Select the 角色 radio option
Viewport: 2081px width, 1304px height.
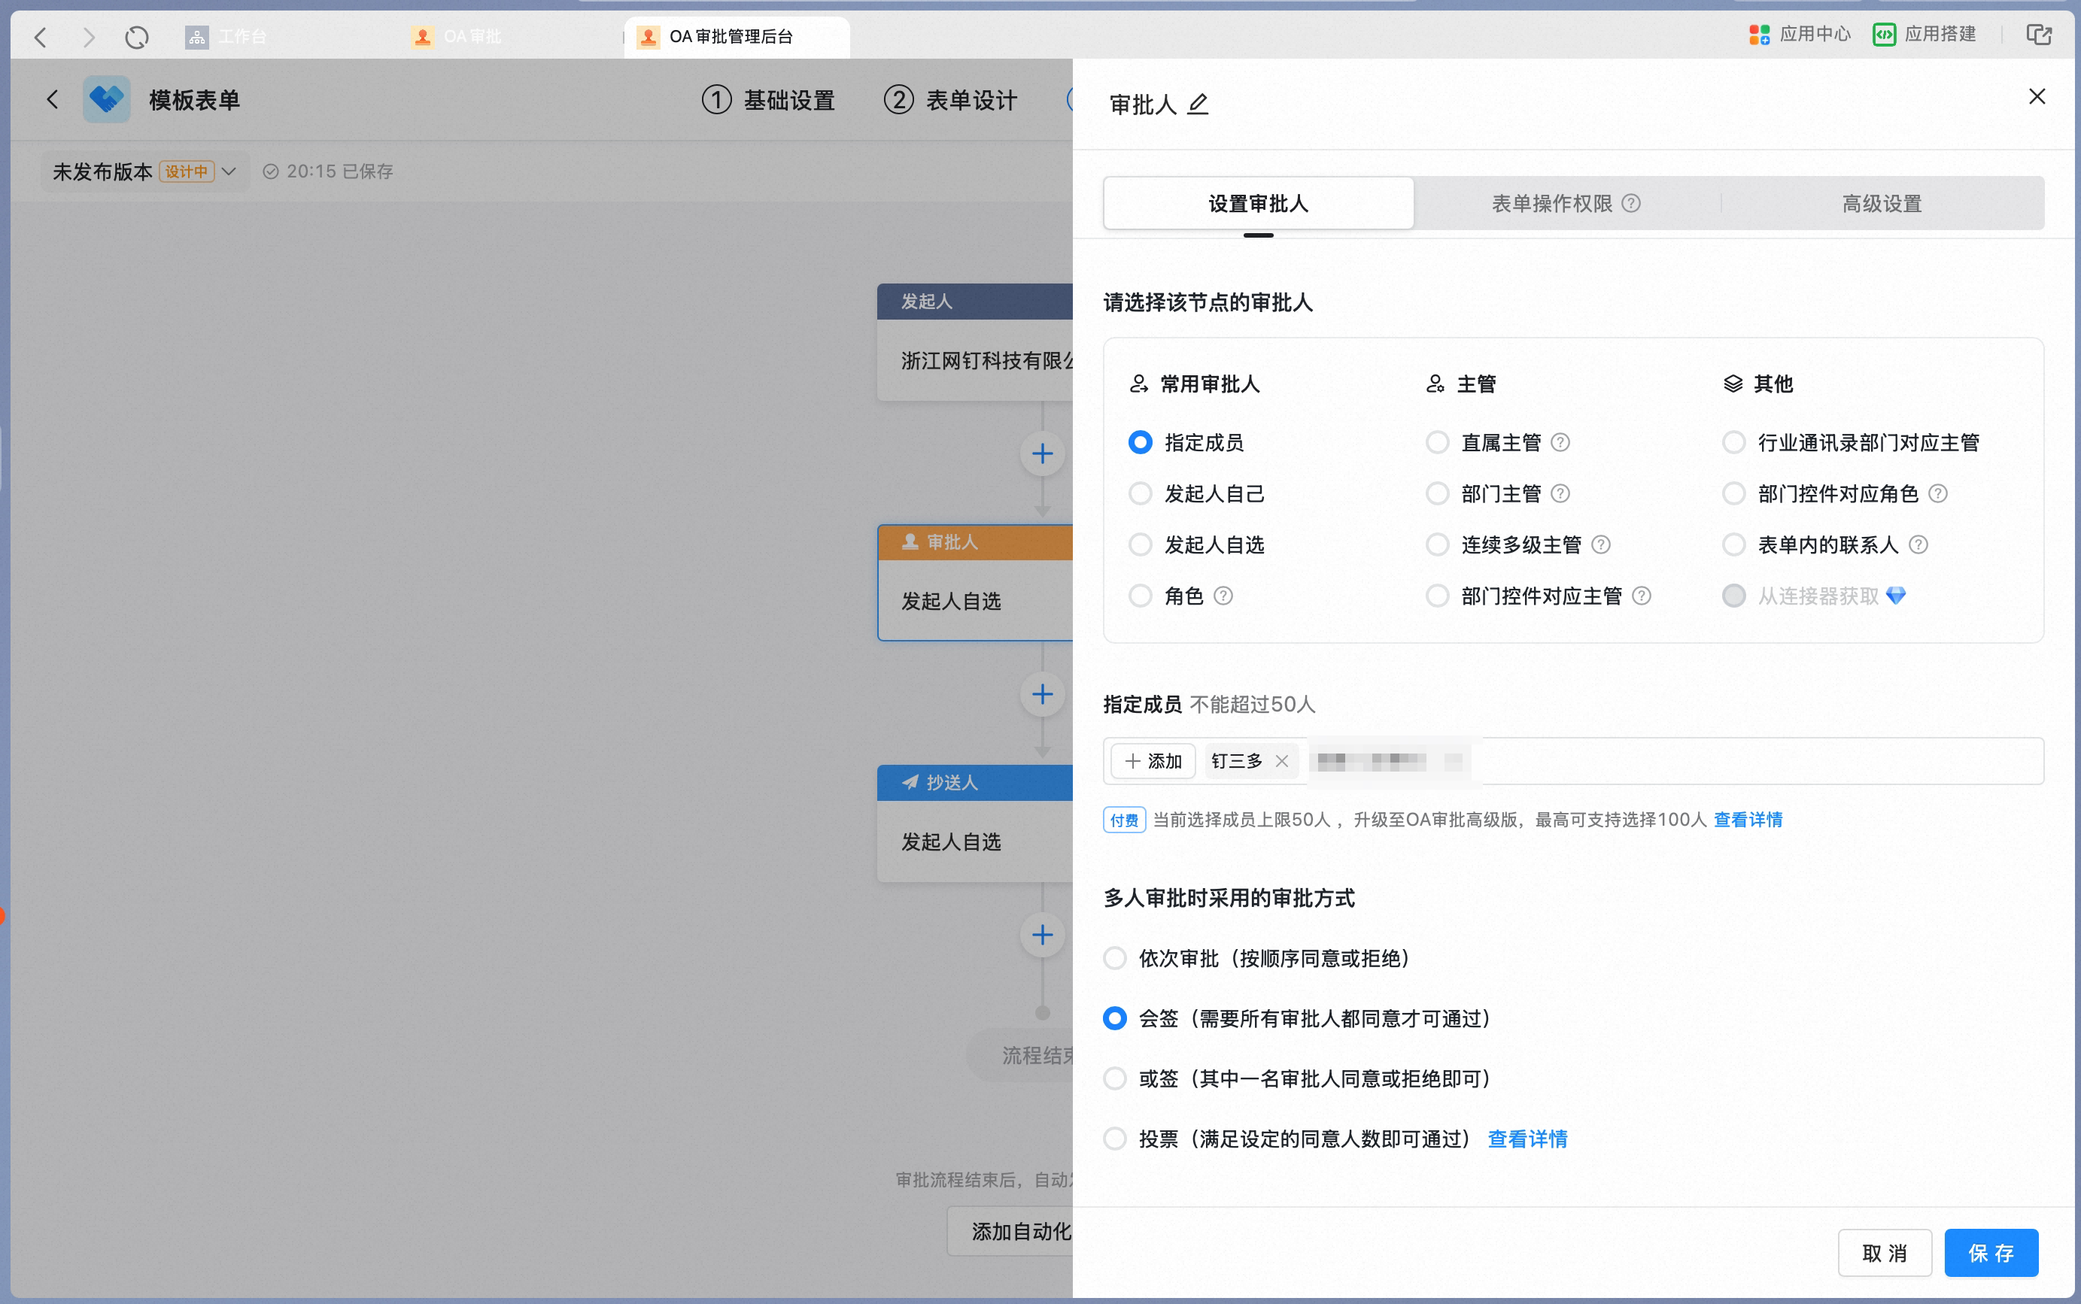pos(1141,596)
